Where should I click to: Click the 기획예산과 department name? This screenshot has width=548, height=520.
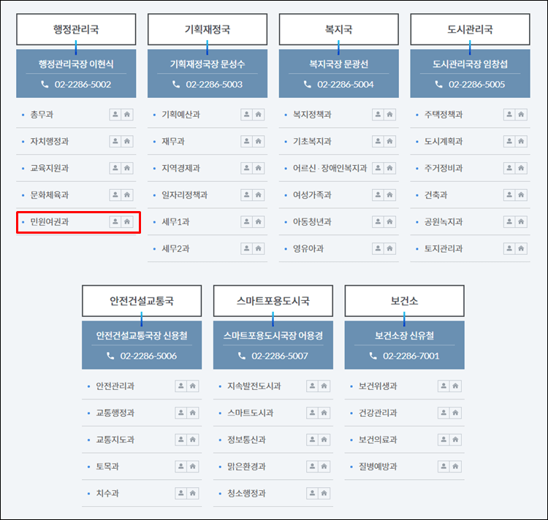click(x=181, y=115)
